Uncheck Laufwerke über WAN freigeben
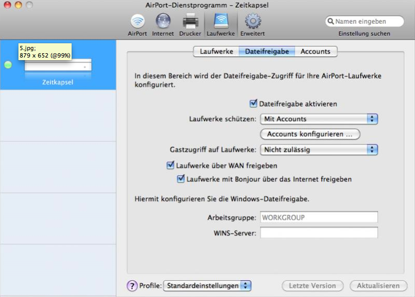Viewport: 415px width, 297px height. point(170,165)
